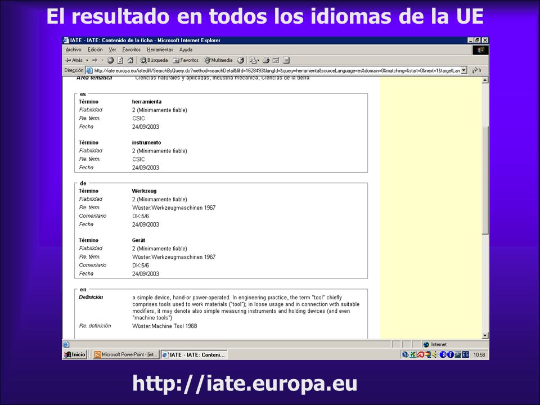
Task: Open the Ayuda menu
Action: click(x=186, y=50)
